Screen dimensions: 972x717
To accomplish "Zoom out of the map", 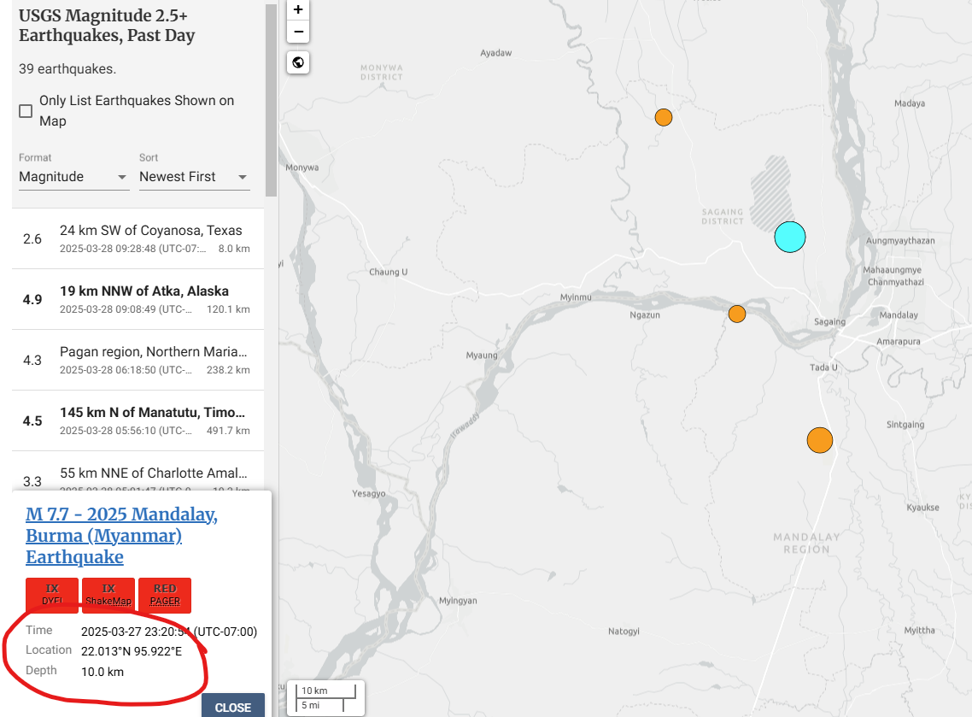I will point(298,32).
